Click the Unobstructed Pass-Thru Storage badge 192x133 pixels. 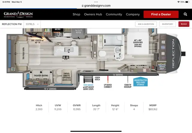point(140,82)
